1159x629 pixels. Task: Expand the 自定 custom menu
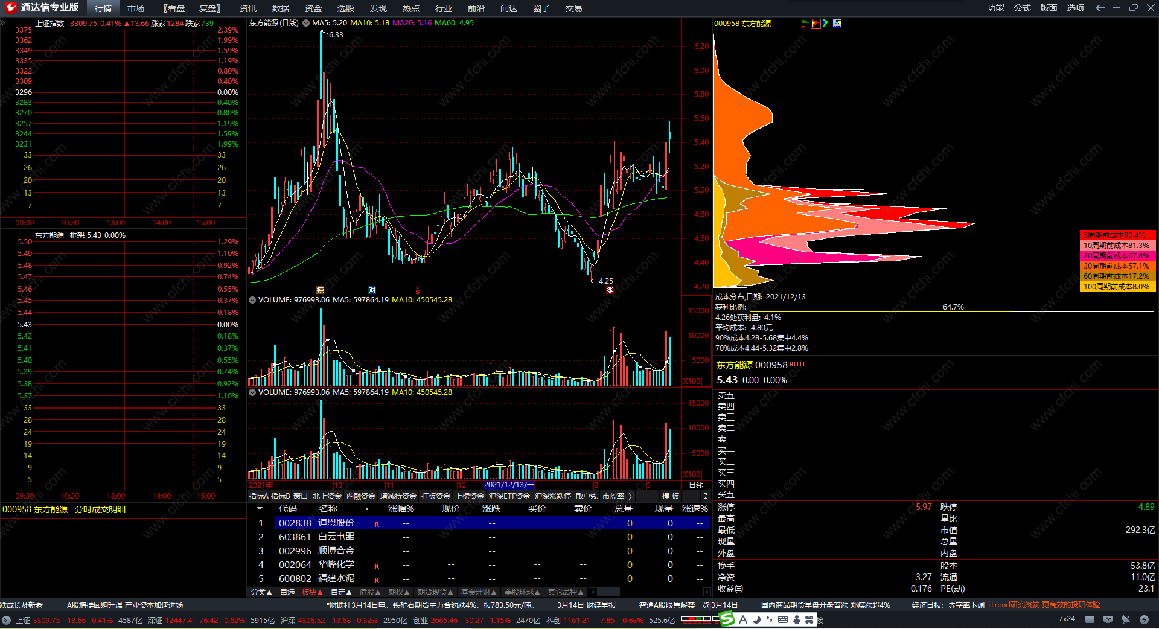(x=341, y=592)
